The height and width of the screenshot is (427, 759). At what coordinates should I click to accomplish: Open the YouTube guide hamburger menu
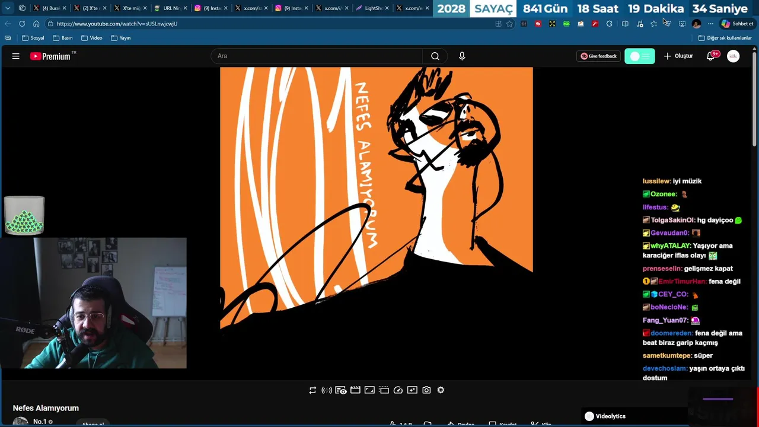click(x=16, y=56)
